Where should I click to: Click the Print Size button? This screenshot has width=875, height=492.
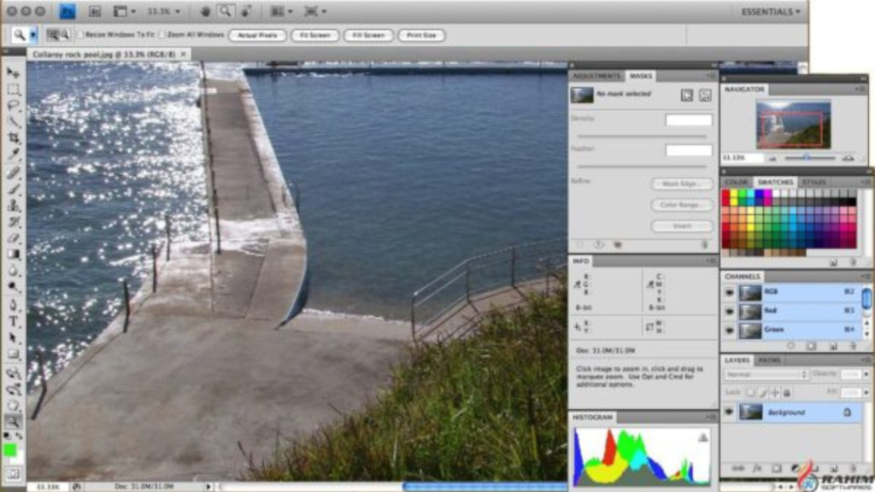pyautogui.click(x=420, y=35)
